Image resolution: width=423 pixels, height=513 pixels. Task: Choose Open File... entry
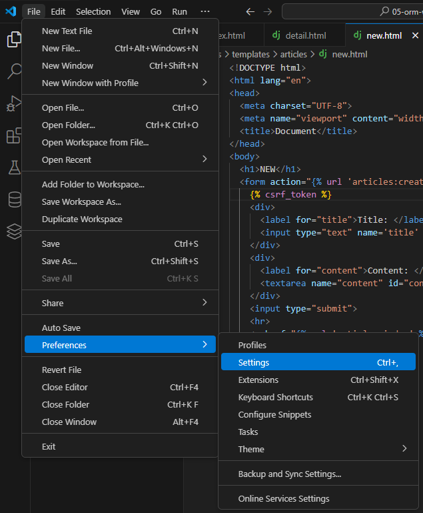point(120,107)
